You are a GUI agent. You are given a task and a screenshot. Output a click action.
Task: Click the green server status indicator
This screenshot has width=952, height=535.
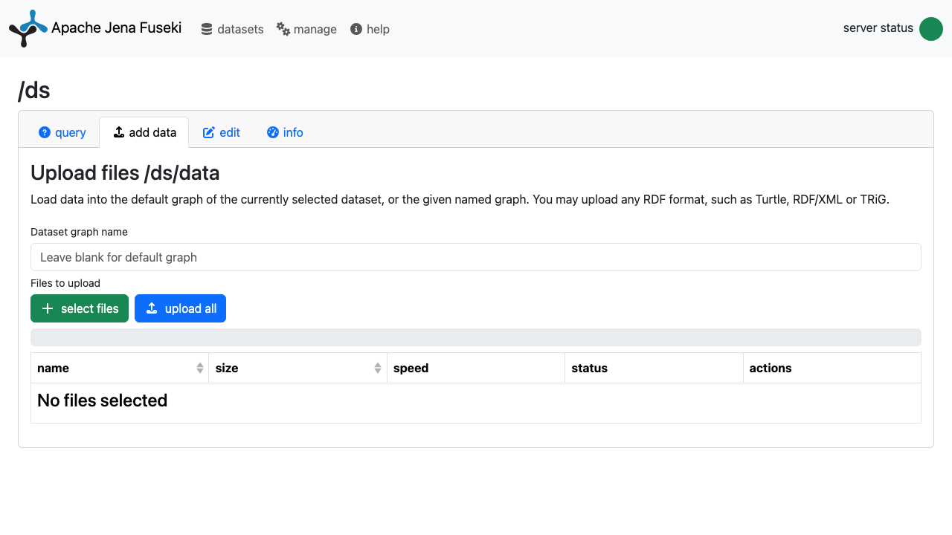(931, 28)
